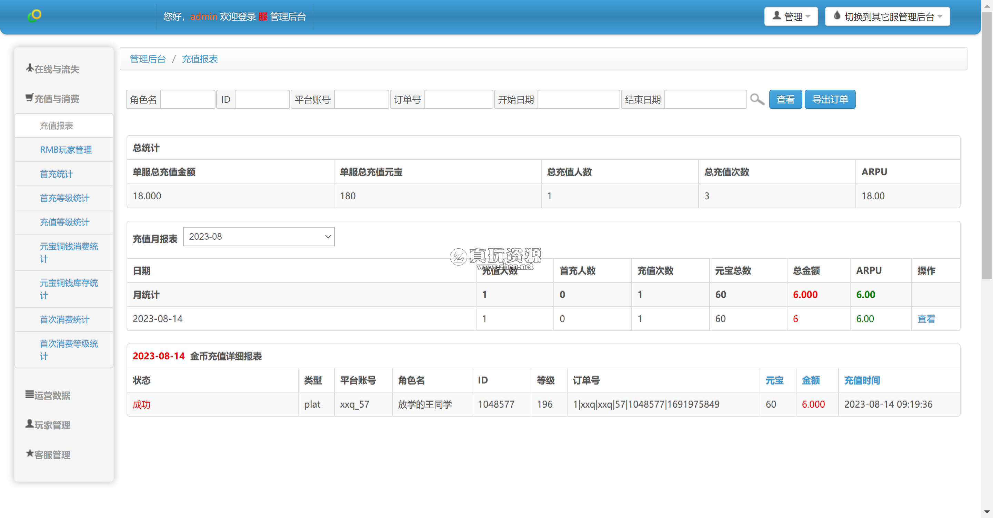Expand the 在线与流失 sidebar section
Screen dimensions: 993x518
pyautogui.click(x=52, y=69)
